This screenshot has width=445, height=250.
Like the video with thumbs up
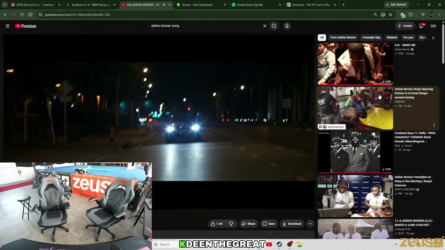(217, 224)
